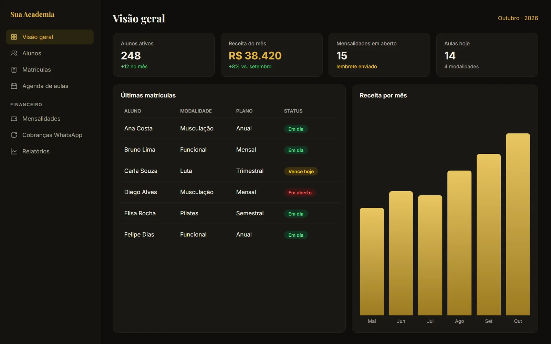
Task: Click the Em aberto status badge
Action: (300, 193)
